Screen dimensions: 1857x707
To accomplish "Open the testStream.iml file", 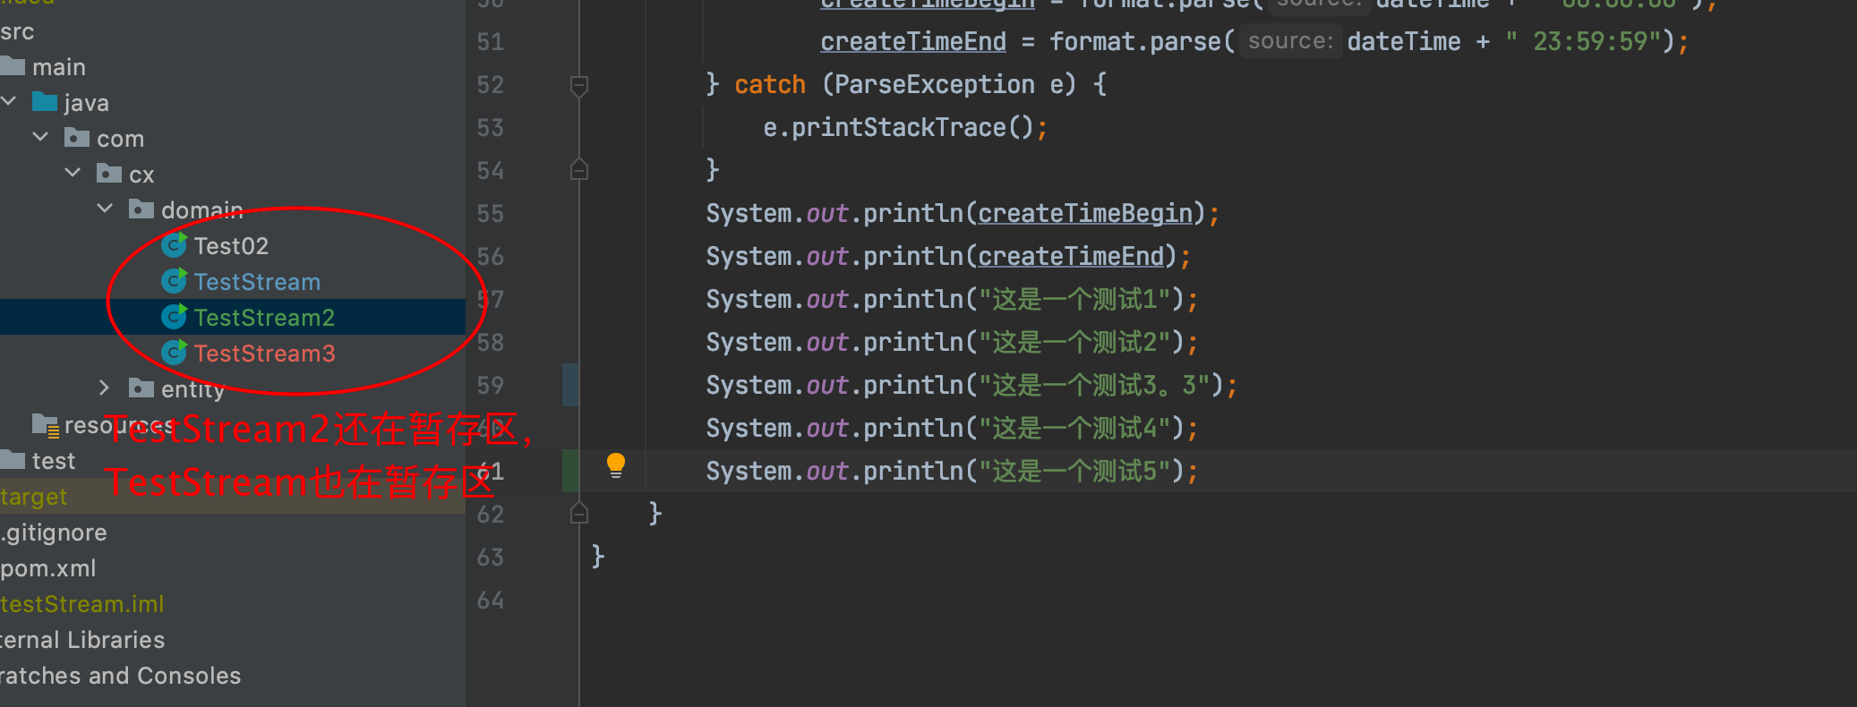I will [82, 604].
